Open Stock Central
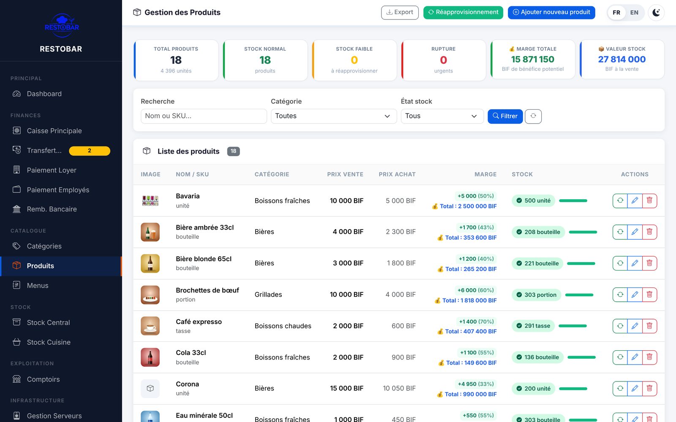Screen dimensions: 676x422 coord(61,322)
